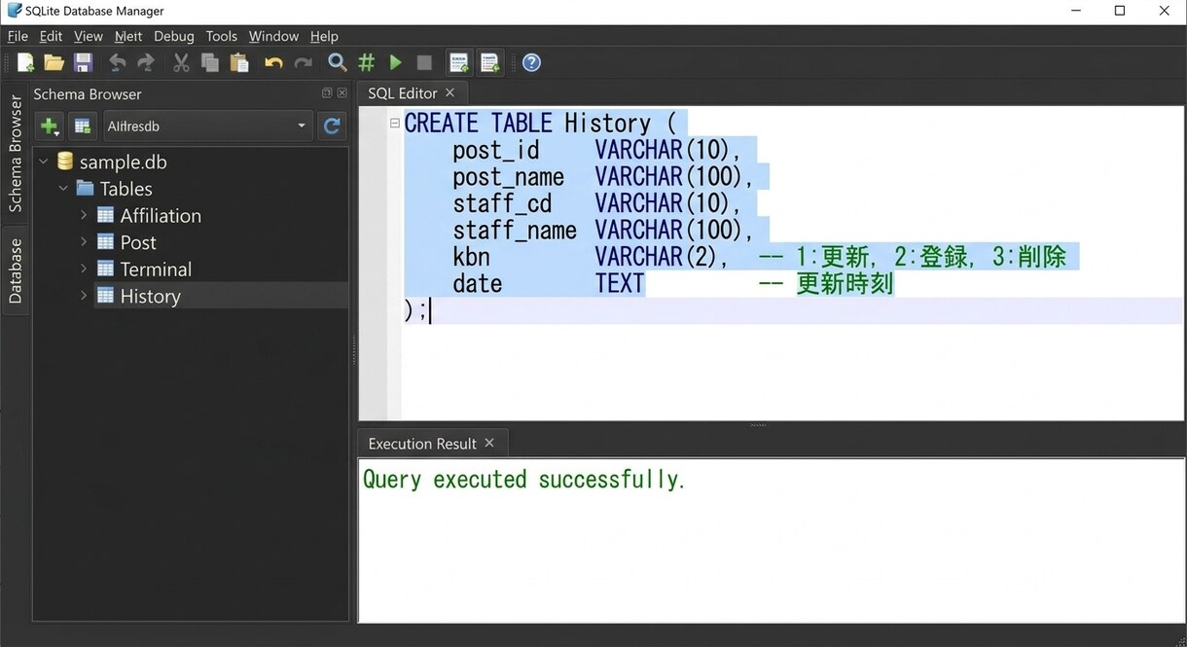This screenshot has width=1187, height=647.
Task: Click the green plus add button
Action: coord(50,126)
